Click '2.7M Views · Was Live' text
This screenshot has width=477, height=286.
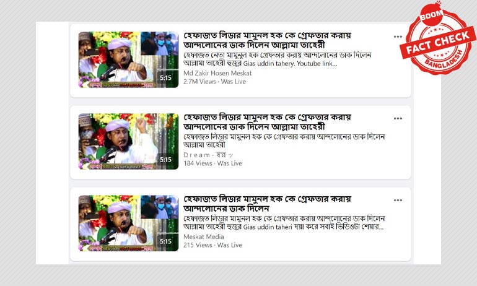(x=214, y=82)
